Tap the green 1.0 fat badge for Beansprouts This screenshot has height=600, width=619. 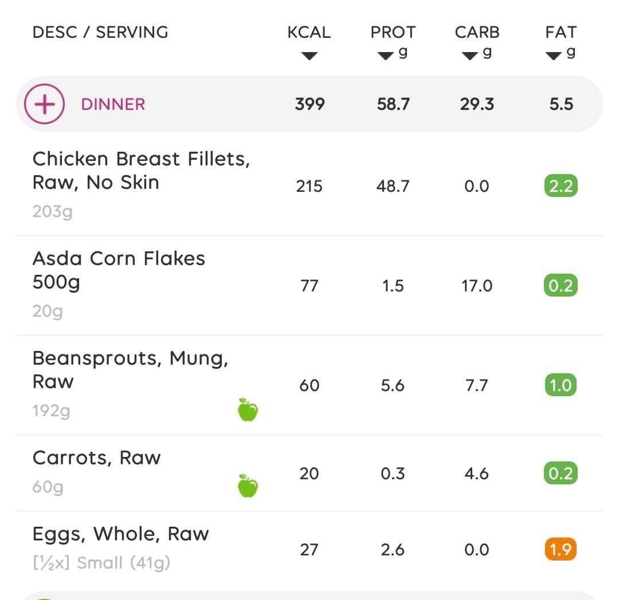561,385
